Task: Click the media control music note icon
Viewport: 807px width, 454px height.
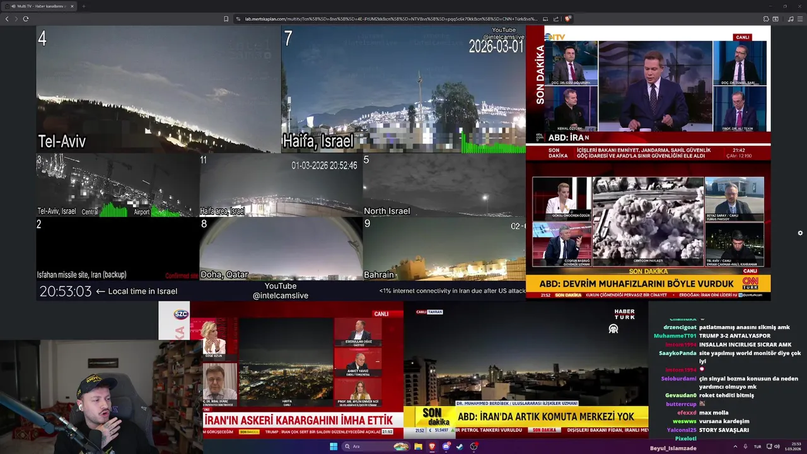Action: (x=791, y=19)
